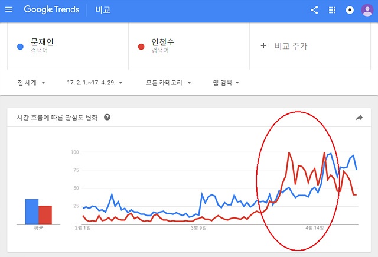Open the hamburger main menu

tap(9, 9)
